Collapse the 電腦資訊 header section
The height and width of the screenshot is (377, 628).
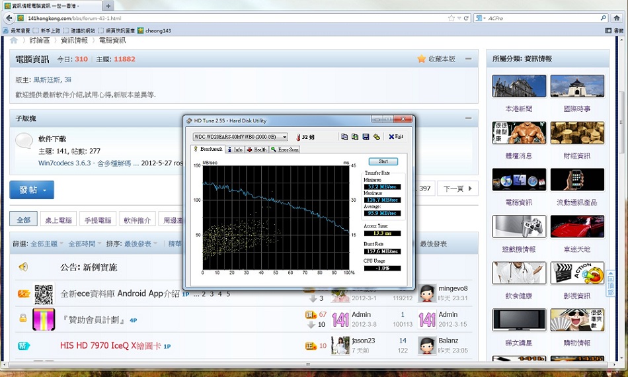pyautogui.click(x=468, y=59)
